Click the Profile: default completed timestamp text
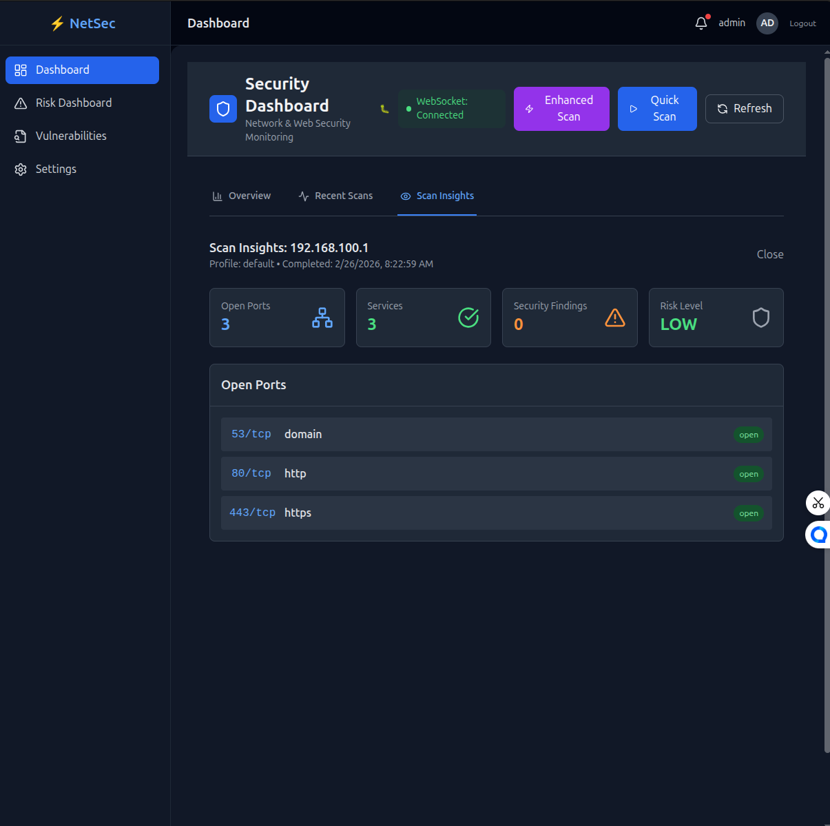Image resolution: width=830 pixels, height=826 pixels. 321,265
